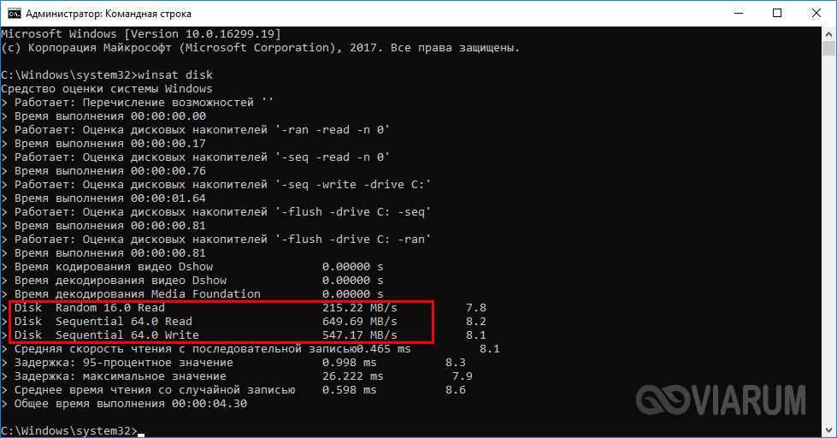
Task: Click the score '8.3'
Action: pos(456,363)
